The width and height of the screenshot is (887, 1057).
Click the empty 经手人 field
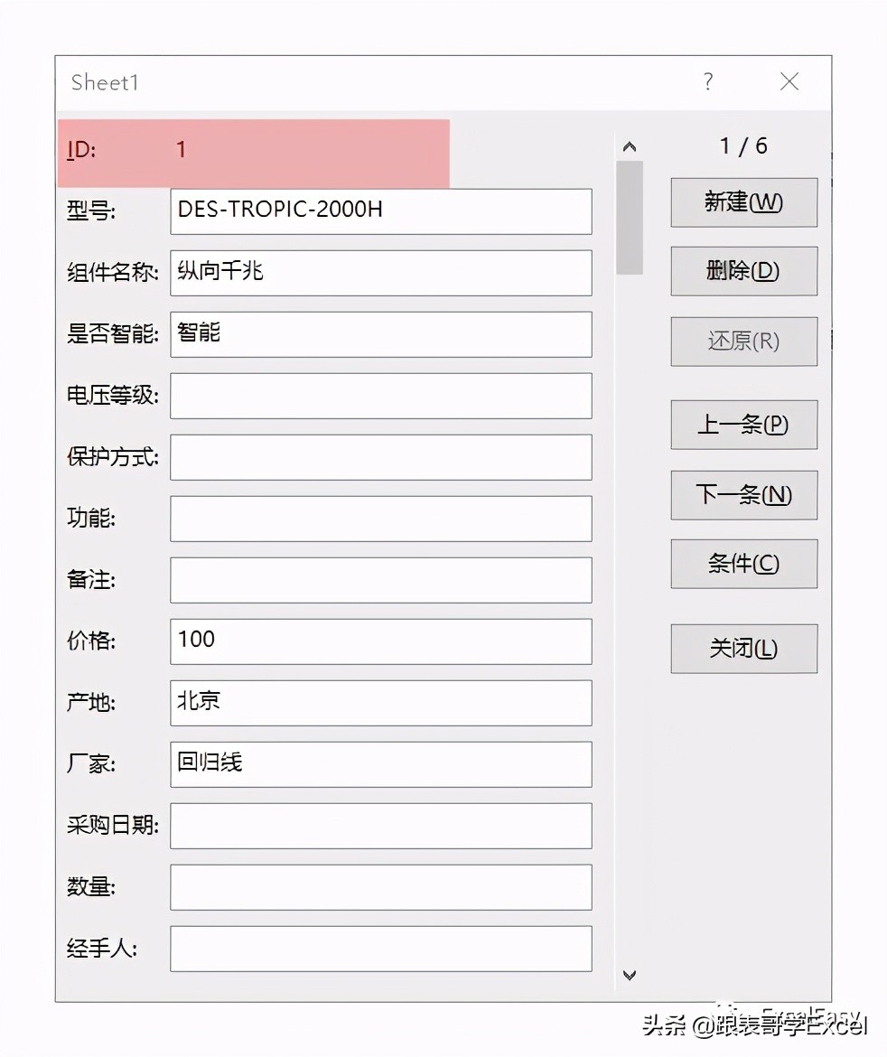pyautogui.click(x=380, y=949)
